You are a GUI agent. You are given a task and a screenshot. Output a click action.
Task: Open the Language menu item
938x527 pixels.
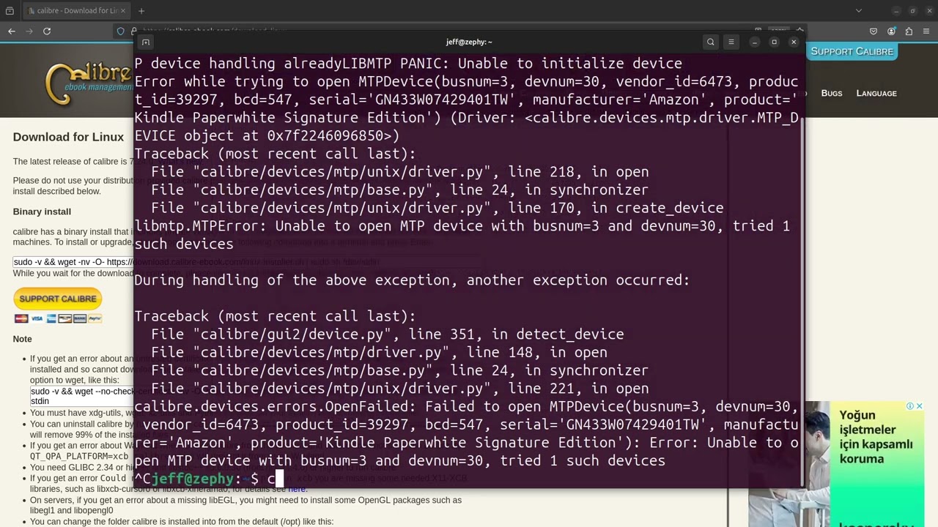[x=876, y=93]
